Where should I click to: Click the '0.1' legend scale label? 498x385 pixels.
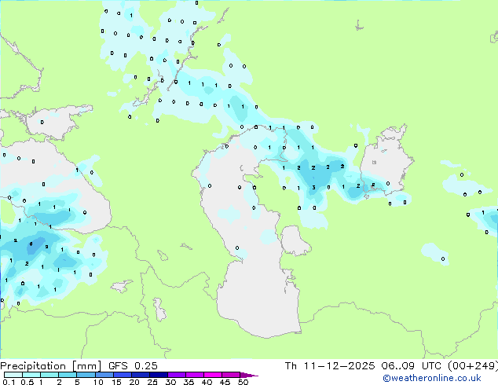9,382
